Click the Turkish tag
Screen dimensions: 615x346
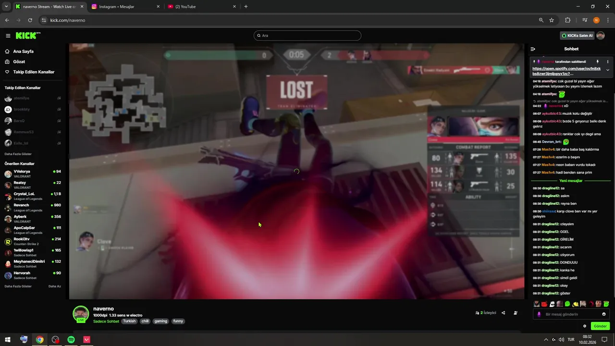pos(129,321)
